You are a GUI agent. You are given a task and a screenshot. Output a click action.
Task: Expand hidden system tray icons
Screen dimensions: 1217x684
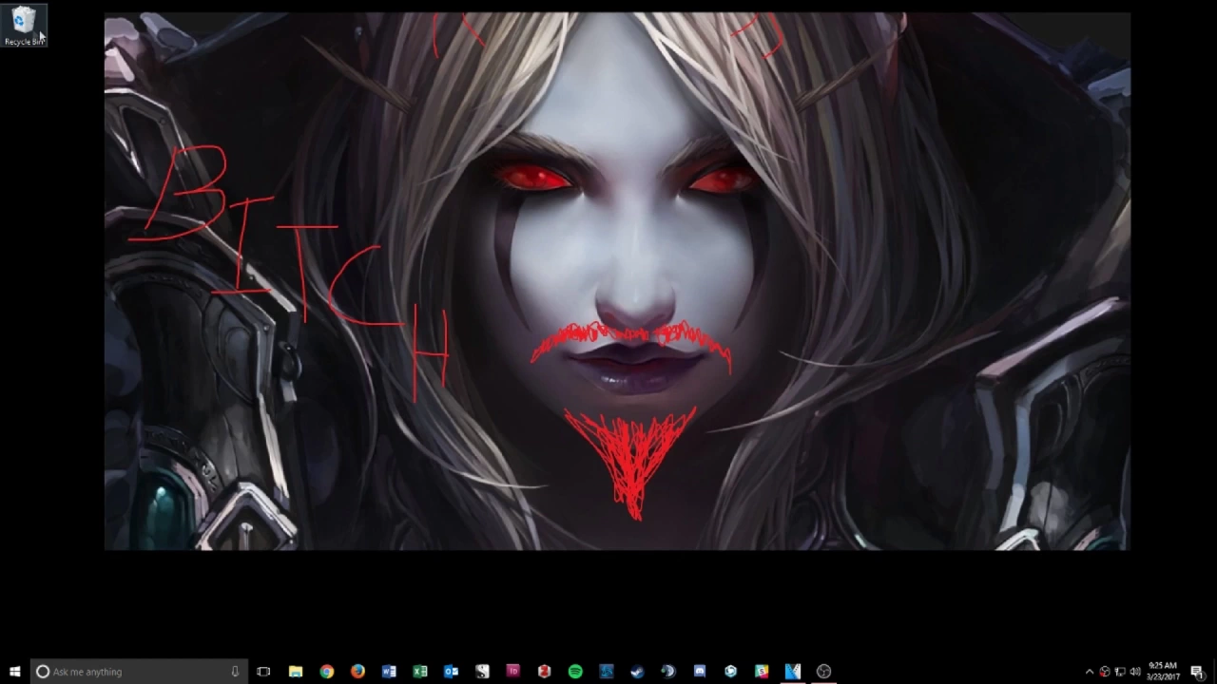click(1090, 672)
